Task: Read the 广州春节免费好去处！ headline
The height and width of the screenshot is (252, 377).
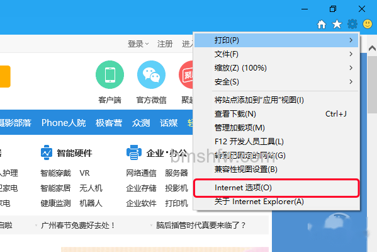Action: (78, 226)
